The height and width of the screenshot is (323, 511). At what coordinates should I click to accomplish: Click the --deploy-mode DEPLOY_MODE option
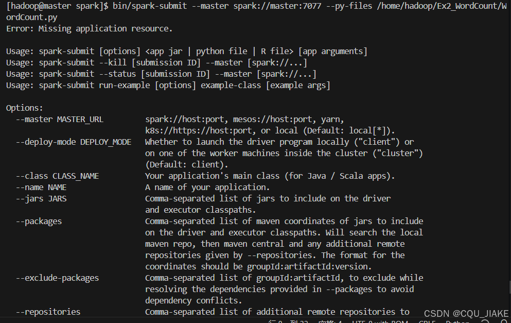[x=74, y=142]
